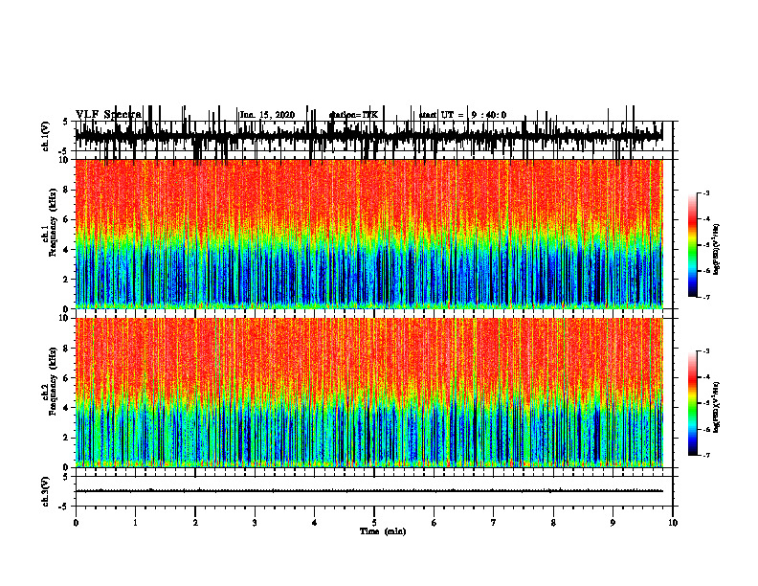Viewport: 758px width, 586px height.
Task: Click time axis tick label '7'
Action: (494, 523)
